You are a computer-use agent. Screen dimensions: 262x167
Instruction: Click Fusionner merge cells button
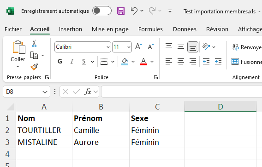247,62
